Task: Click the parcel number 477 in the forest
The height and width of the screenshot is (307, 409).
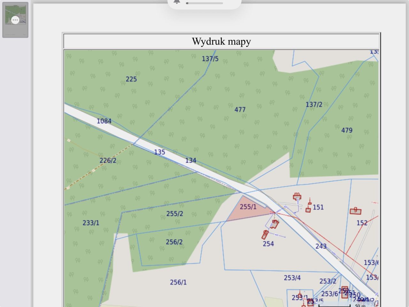Action: pos(240,110)
